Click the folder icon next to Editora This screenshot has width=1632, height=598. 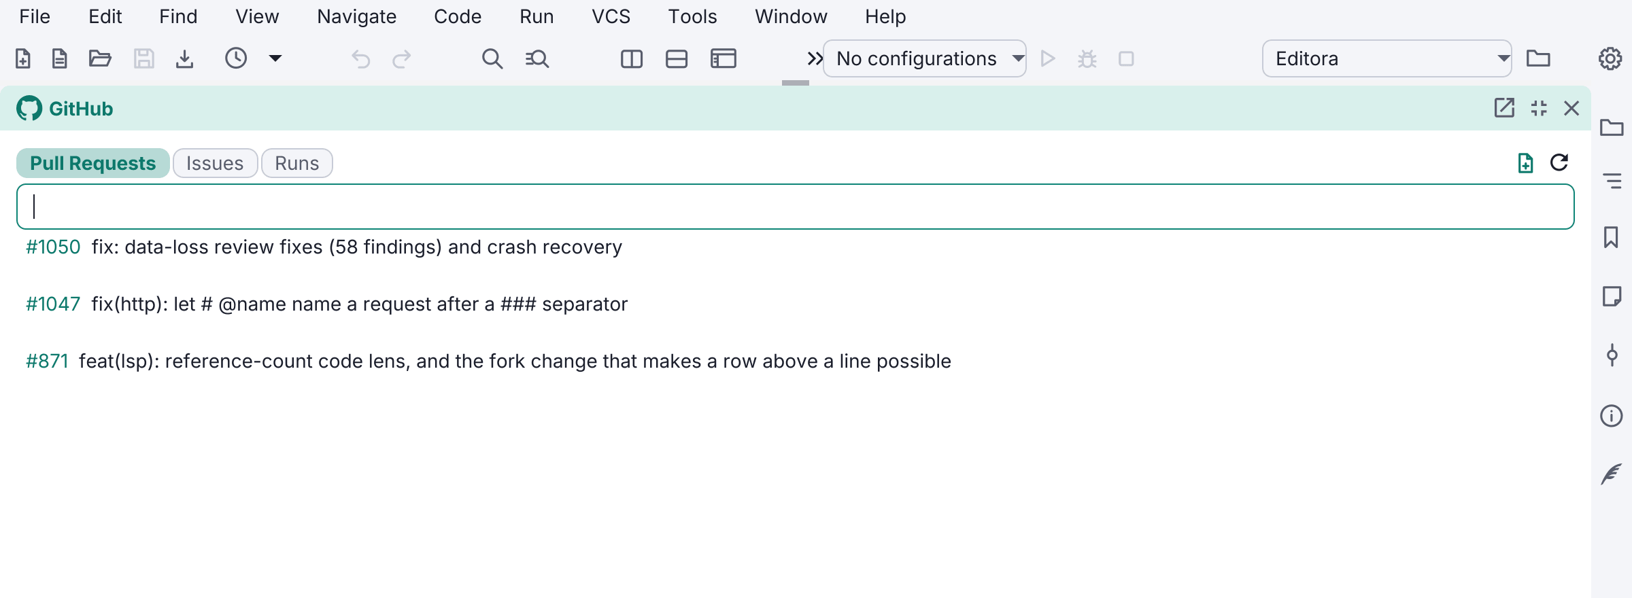(x=1538, y=58)
